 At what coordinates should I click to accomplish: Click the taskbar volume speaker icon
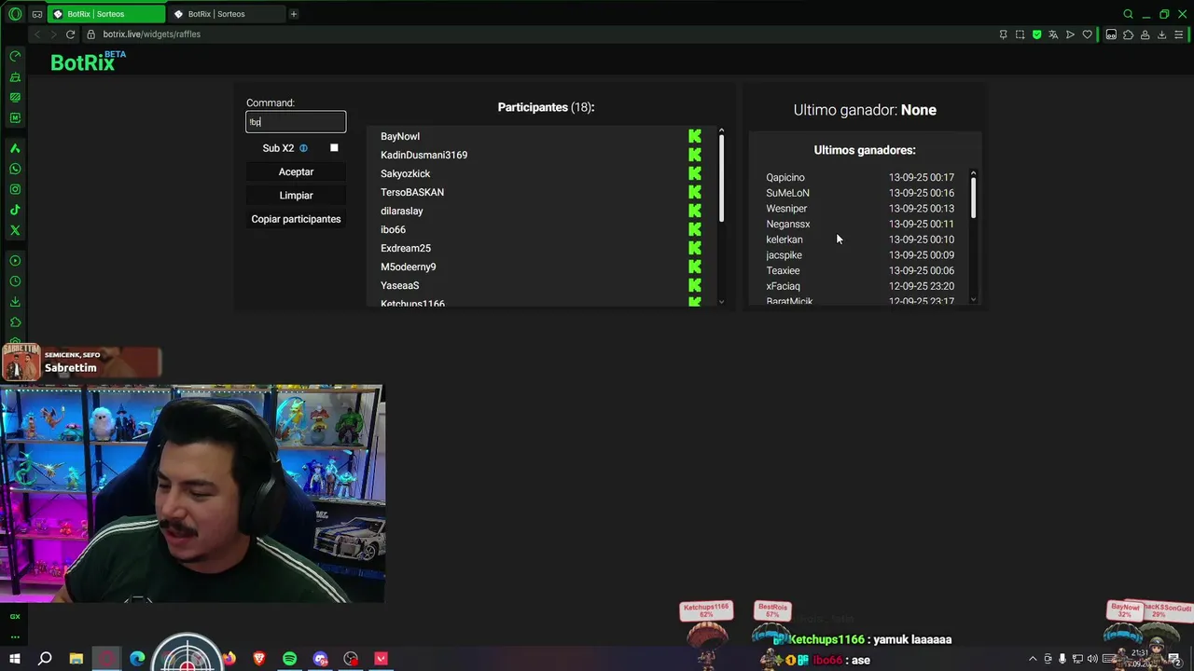pos(1092,659)
